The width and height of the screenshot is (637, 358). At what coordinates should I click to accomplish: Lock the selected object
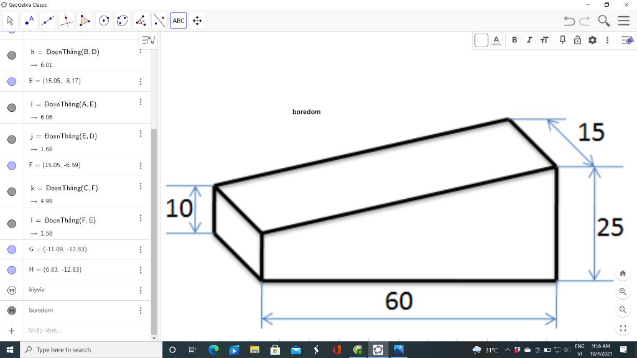[x=577, y=40]
